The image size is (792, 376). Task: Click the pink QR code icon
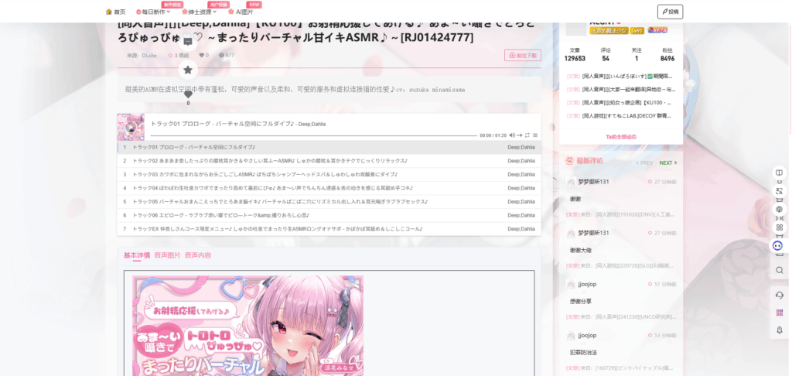[780, 313]
